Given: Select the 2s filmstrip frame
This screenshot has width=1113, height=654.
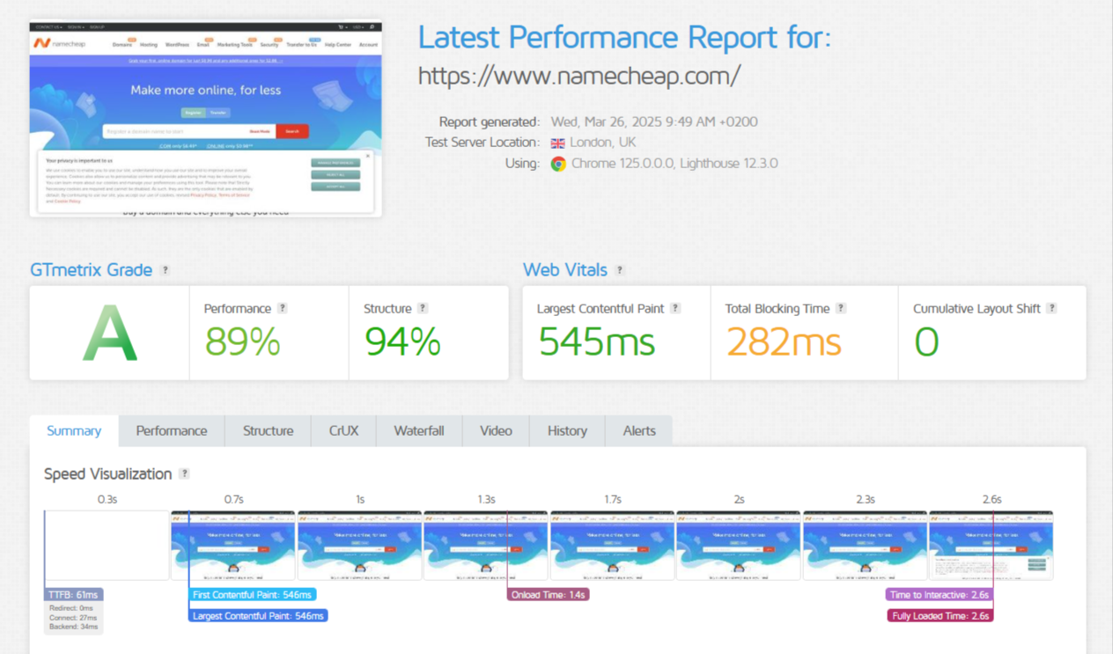Looking at the screenshot, I should [x=739, y=545].
